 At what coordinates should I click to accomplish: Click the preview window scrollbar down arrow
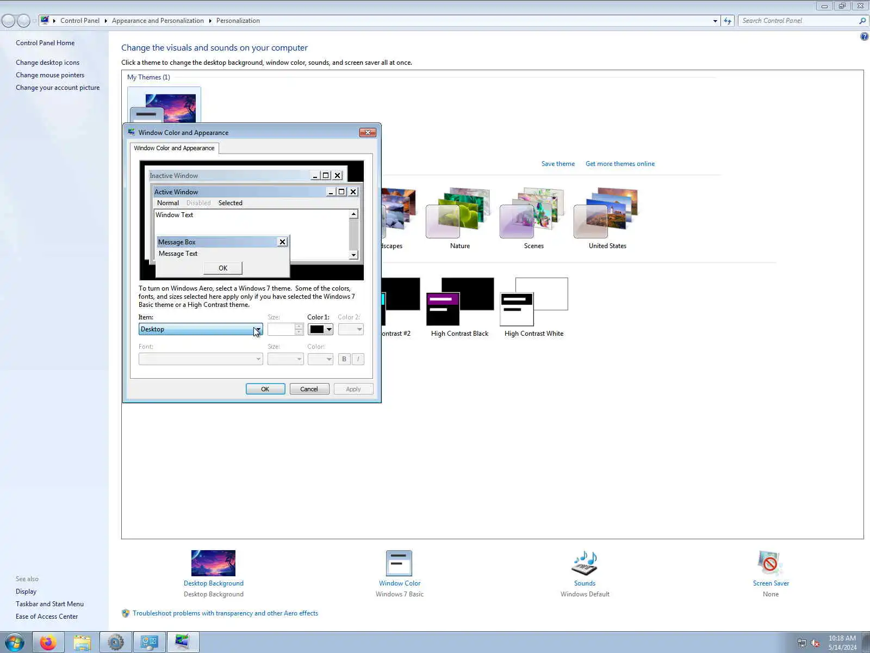353,255
